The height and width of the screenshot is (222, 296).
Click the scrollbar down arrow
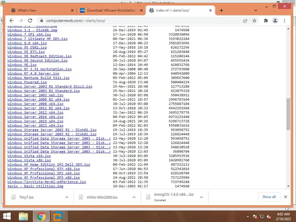pos(288,186)
